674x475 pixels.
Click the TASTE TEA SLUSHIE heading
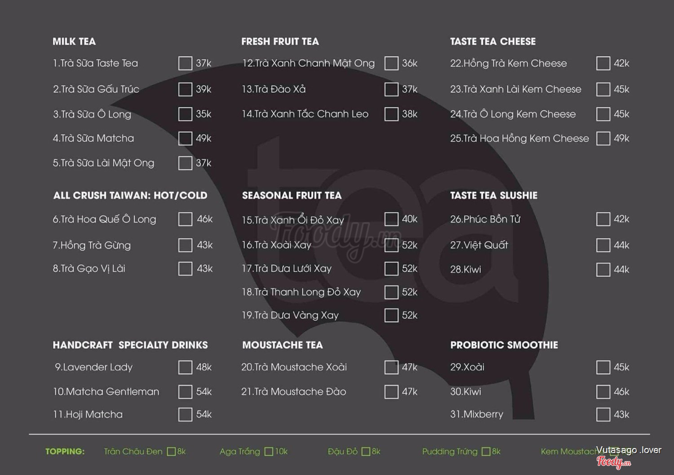point(494,196)
